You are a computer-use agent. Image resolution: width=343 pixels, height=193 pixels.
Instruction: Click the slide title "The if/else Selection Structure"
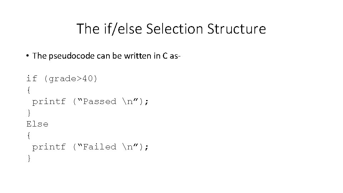click(171, 29)
